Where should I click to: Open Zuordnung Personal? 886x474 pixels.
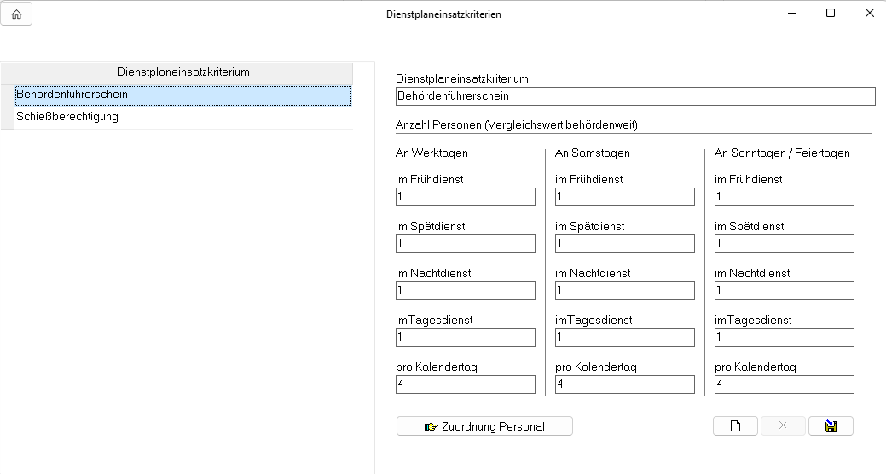point(484,426)
